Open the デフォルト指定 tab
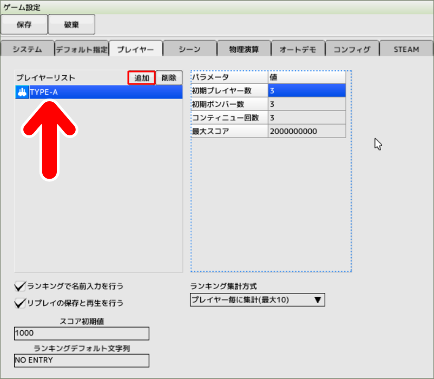Image resolution: width=434 pixels, height=379 pixels. (81, 49)
